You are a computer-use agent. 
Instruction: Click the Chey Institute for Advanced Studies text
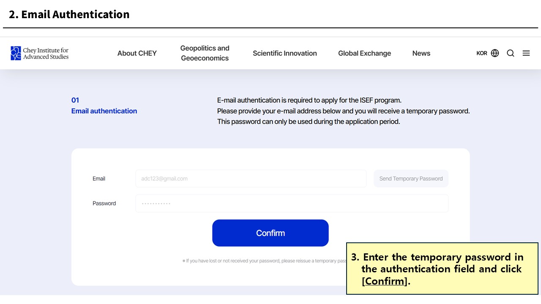[46, 54]
